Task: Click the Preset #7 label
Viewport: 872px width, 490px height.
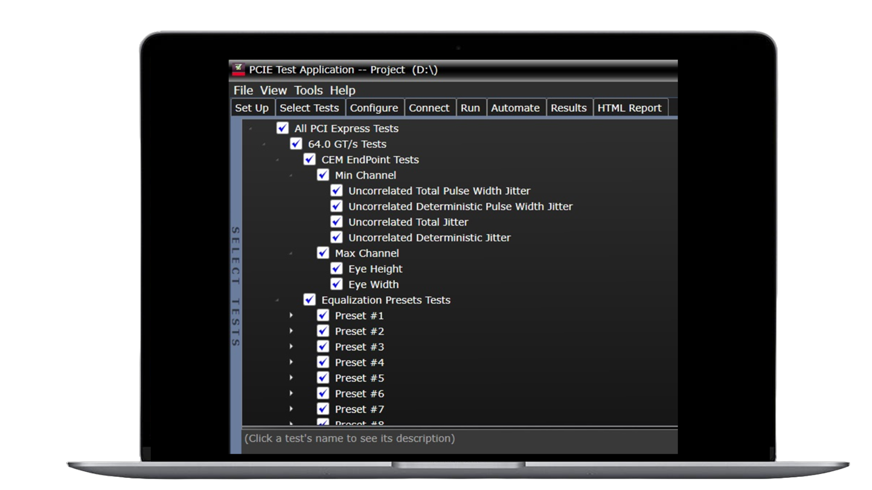Action: [x=359, y=409]
